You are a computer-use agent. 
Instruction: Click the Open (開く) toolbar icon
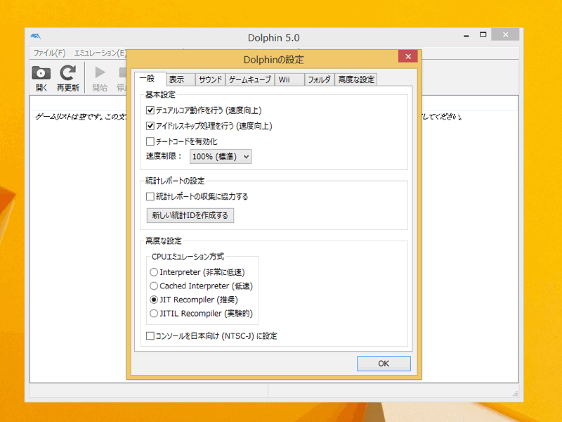41,73
